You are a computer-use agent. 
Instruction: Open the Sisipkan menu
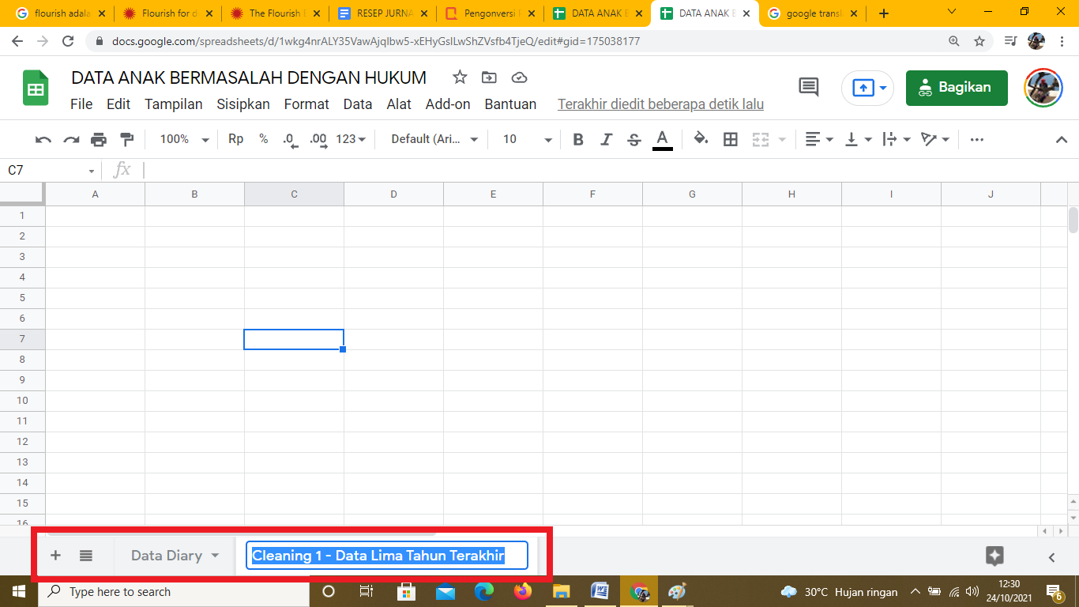pos(243,104)
